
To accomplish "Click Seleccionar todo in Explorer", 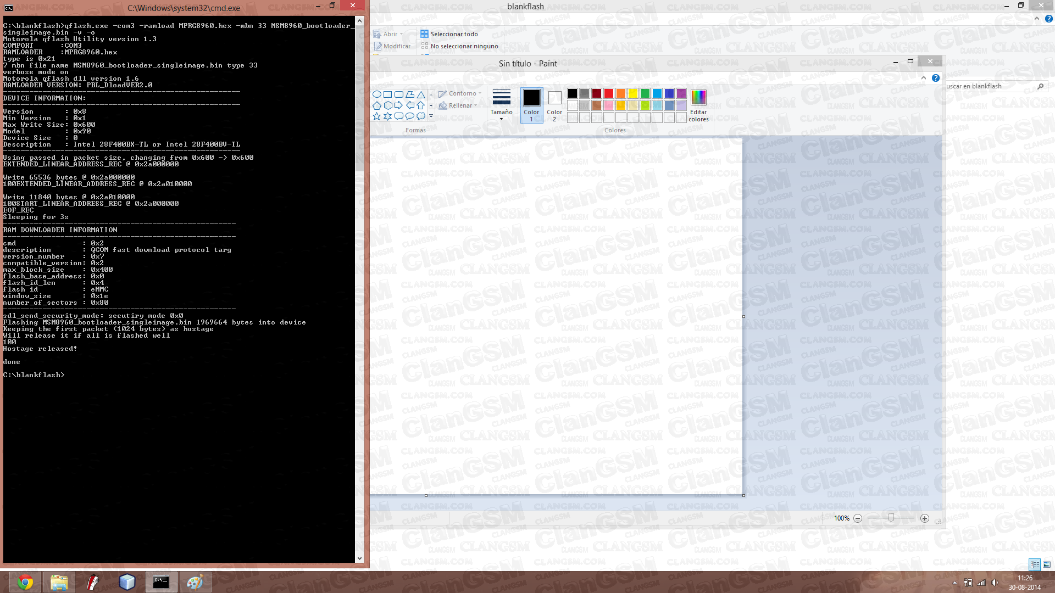I will [x=449, y=34].
